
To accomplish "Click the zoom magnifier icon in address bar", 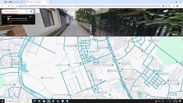I will pos(166,6).
